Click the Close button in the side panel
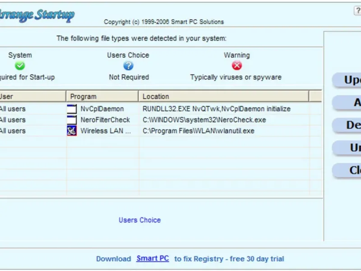 pos(347,170)
